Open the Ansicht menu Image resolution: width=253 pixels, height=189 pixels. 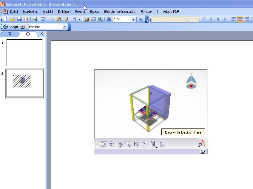48,12
